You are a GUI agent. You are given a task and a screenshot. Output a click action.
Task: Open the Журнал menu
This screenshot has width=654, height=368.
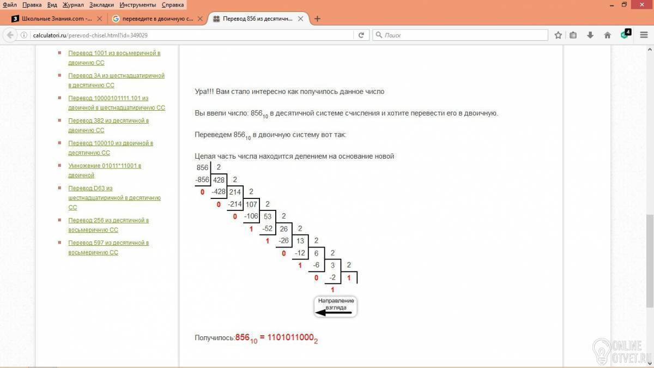click(73, 5)
